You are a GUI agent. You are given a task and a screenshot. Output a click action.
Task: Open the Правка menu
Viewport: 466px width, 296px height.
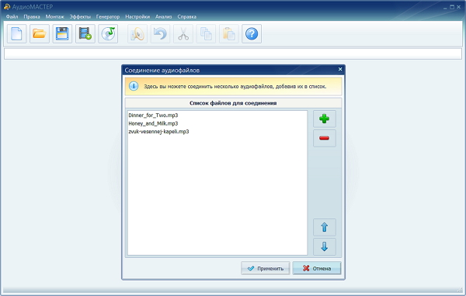click(32, 16)
